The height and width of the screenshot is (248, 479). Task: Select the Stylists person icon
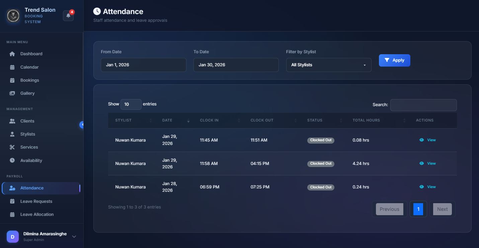[12, 134]
